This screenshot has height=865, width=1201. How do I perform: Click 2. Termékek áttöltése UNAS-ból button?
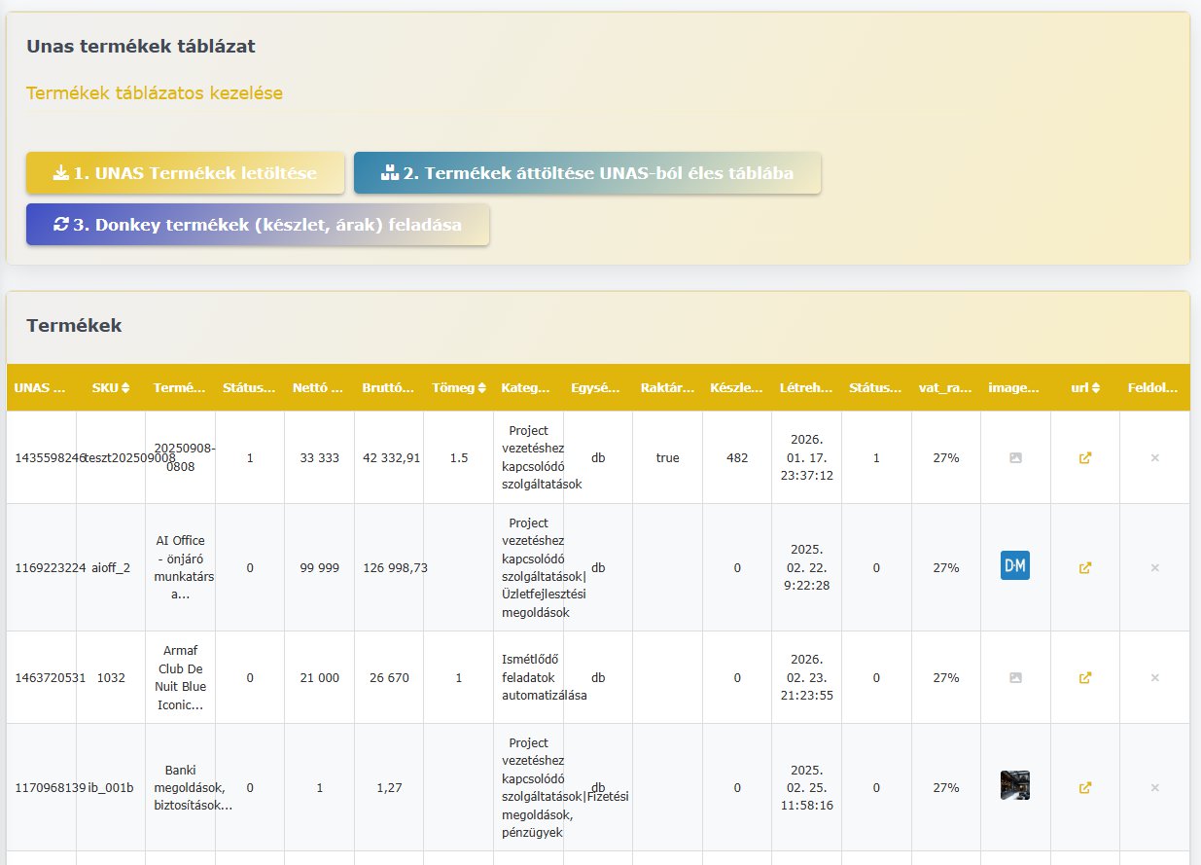pyautogui.click(x=587, y=173)
